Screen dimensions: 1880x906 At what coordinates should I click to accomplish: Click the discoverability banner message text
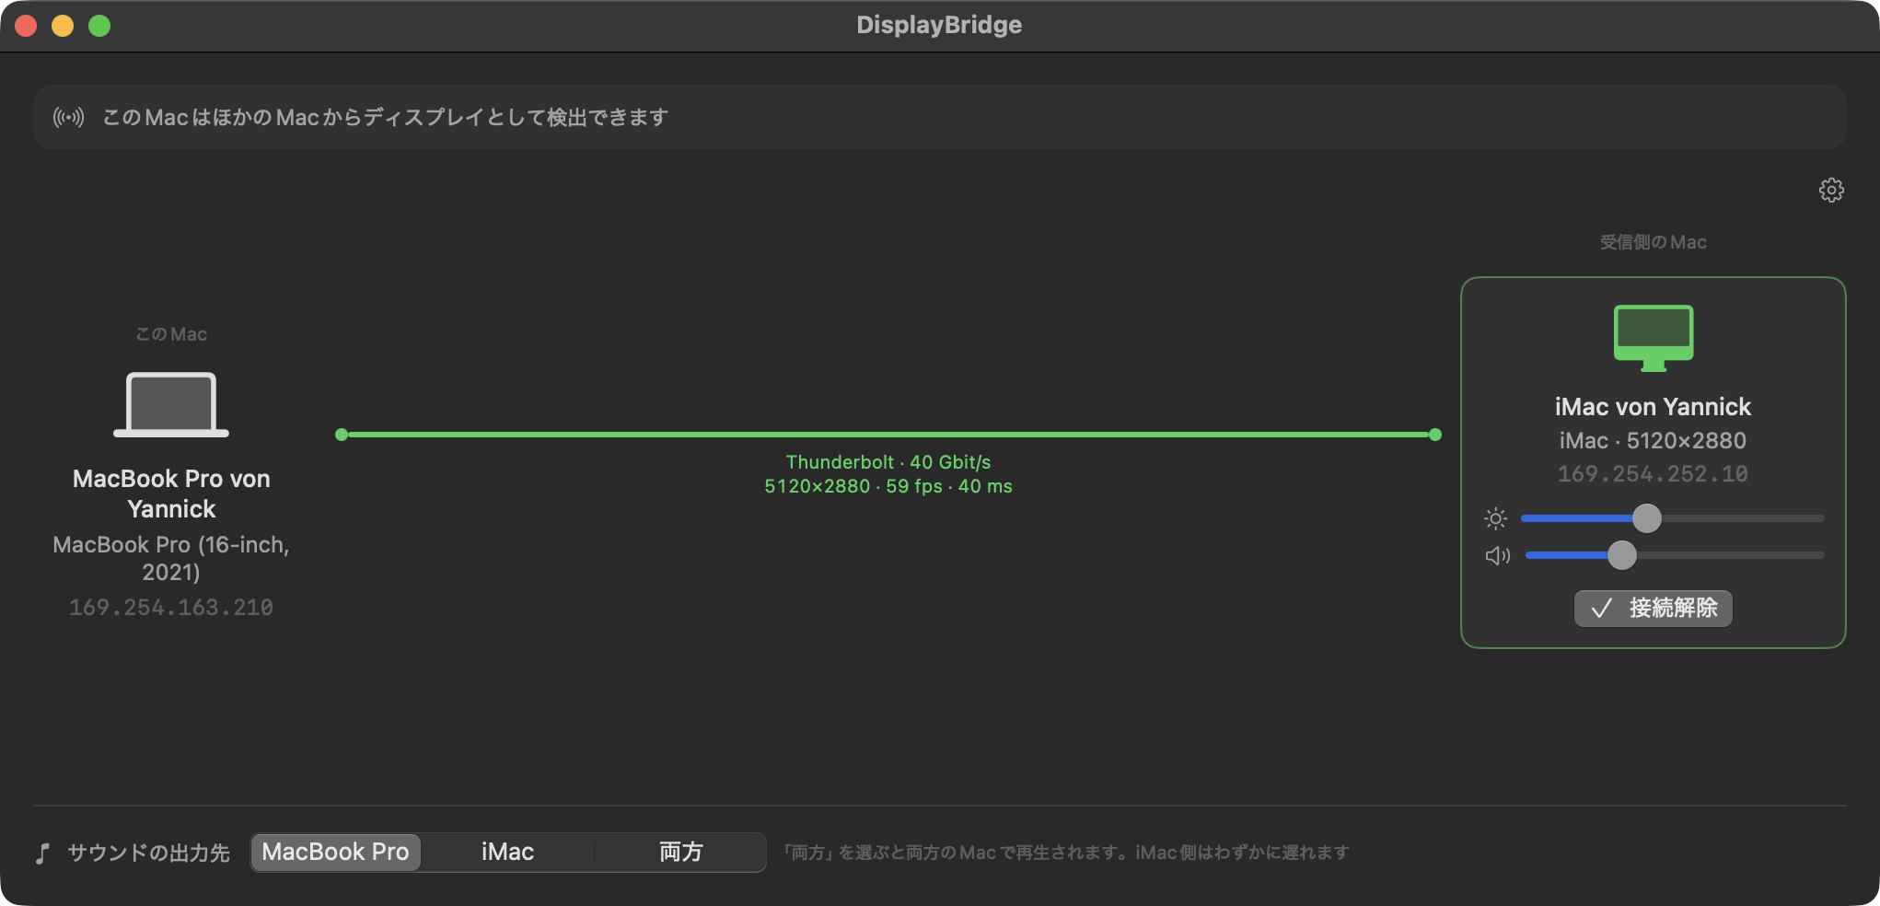tap(385, 117)
